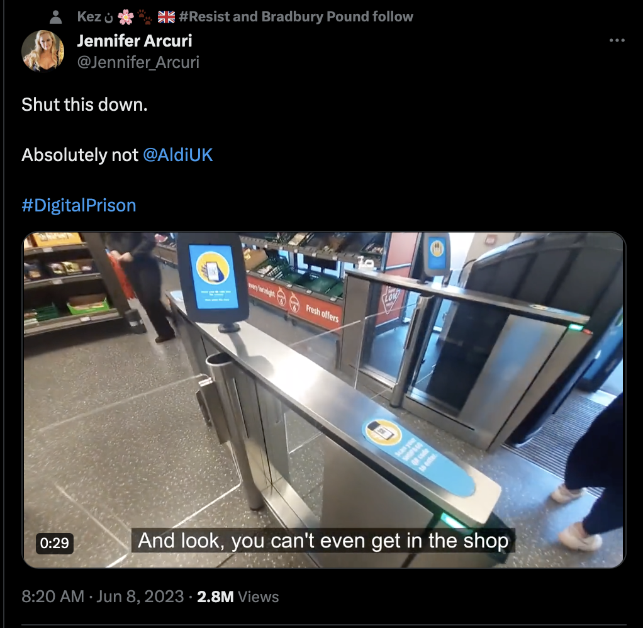Click the UK flag emoji in retweeter name
The image size is (643, 628).
(x=166, y=17)
